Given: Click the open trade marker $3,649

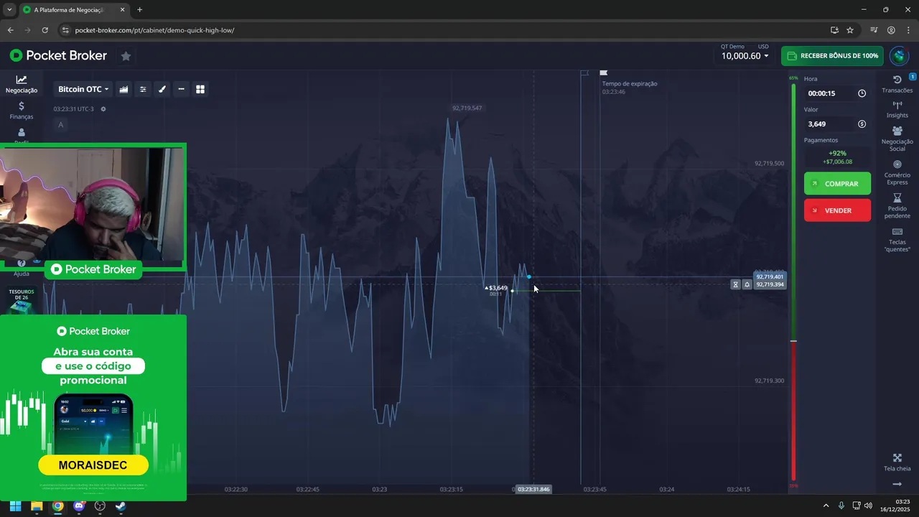Looking at the screenshot, I should click(x=496, y=288).
